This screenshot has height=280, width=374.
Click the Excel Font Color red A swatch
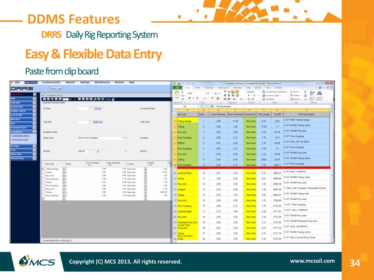pos(218,98)
